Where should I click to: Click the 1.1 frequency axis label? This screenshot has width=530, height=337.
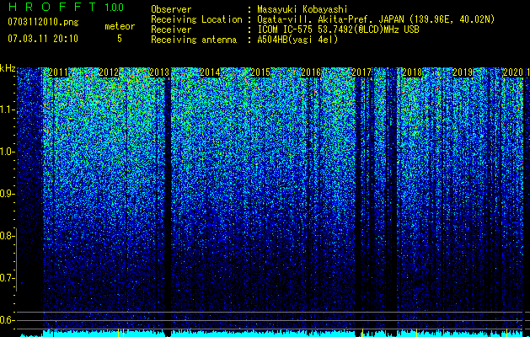tap(7, 110)
